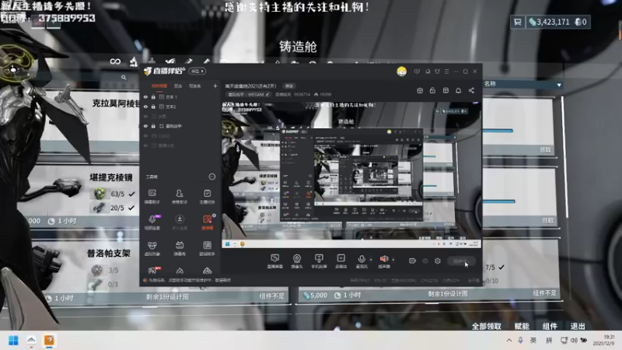Toggle the lock on 文本2 source

click(x=153, y=107)
